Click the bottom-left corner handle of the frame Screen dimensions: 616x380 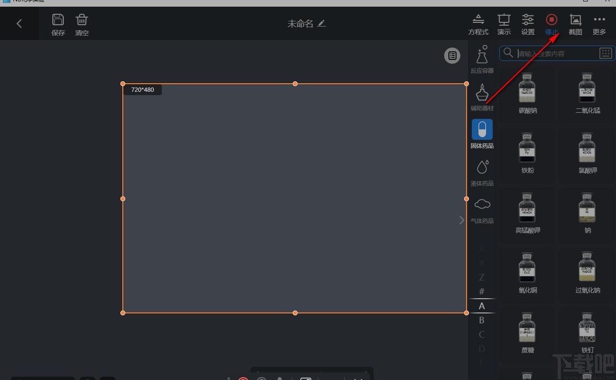point(123,312)
